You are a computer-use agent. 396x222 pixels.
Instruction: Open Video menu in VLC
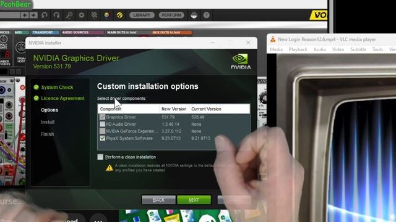338,49
